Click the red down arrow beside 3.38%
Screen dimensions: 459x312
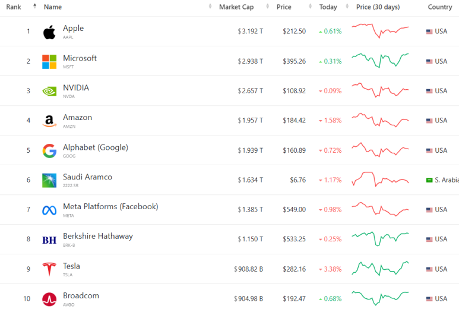pos(321,270)
